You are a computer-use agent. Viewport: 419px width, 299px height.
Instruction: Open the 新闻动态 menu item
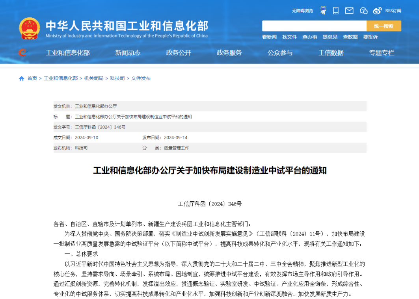point(128,52)
